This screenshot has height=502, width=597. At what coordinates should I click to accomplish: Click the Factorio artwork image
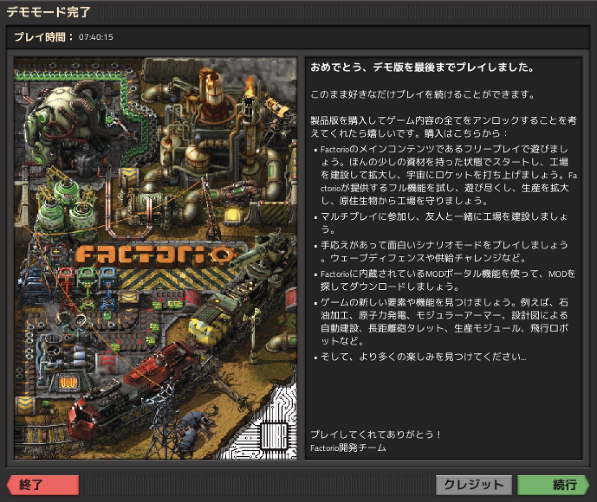(156, 258)
